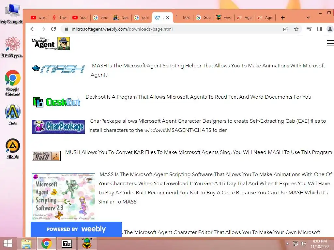Open a new browser tab

click(283, 18)
